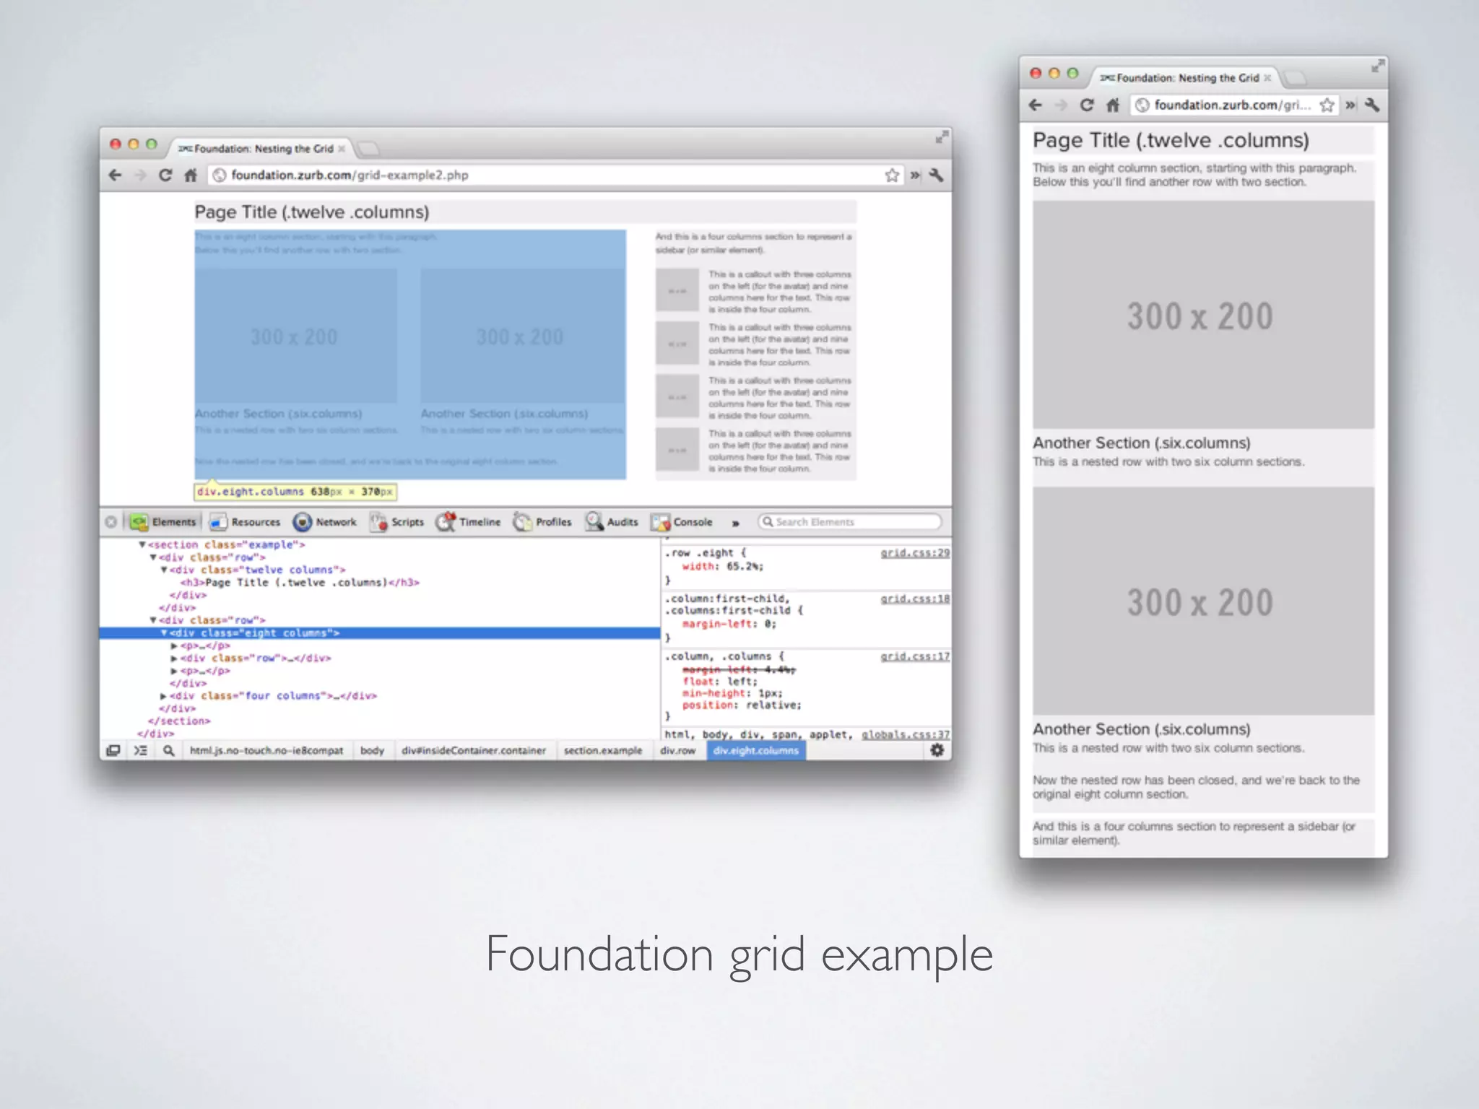Enter fullscreen in left browser window

(942, 137)
